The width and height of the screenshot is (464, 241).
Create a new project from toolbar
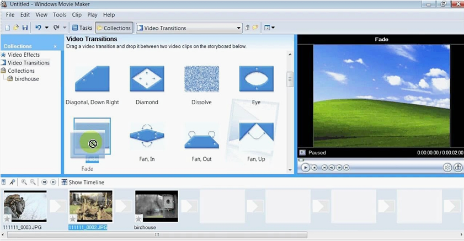pos(8,28)
